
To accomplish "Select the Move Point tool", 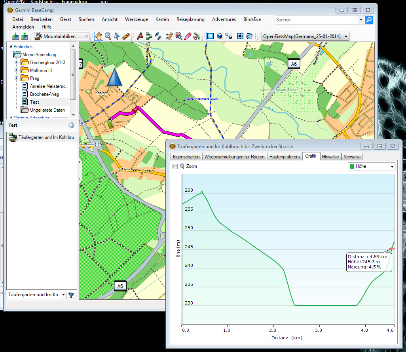I will pyautogui.click(x=178, y=36).
